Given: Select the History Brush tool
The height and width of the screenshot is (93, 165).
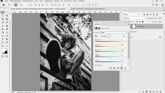Looking at the screenshot, I should click(3, 29).
